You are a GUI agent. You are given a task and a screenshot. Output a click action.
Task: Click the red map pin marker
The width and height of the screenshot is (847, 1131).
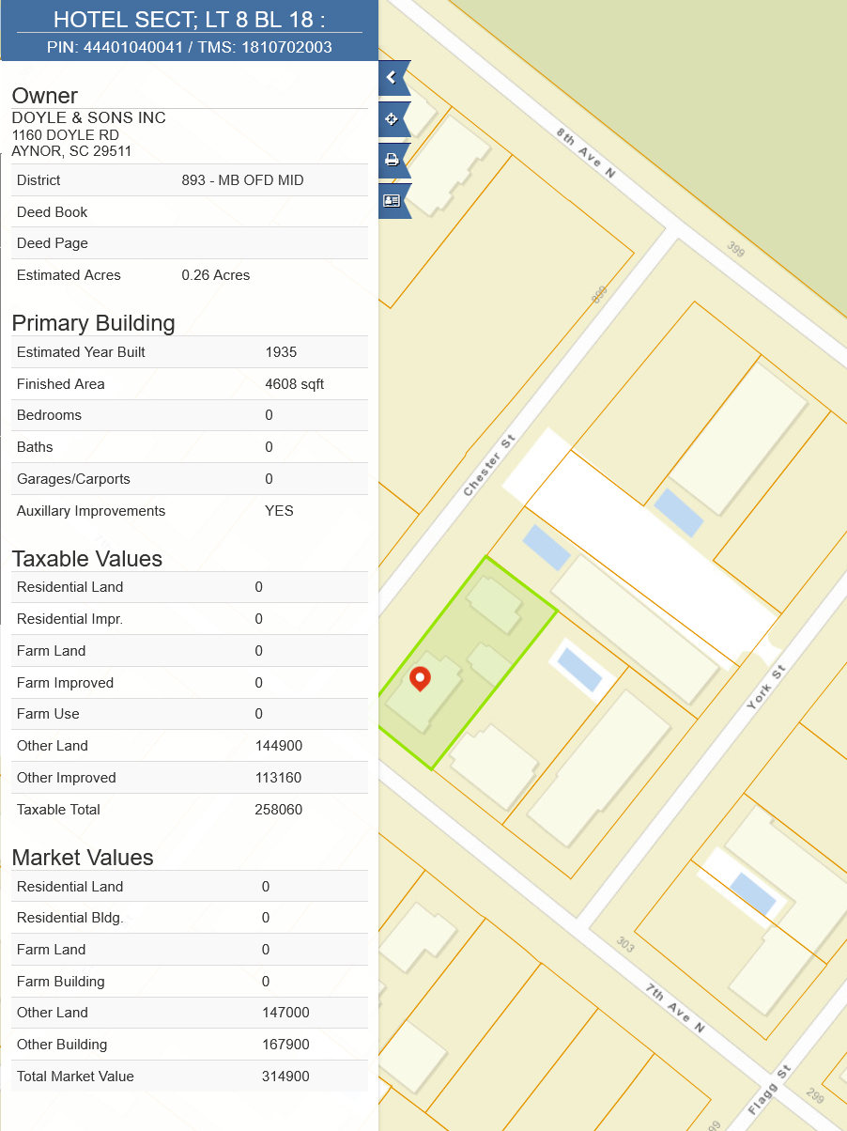tap(420, 678)
